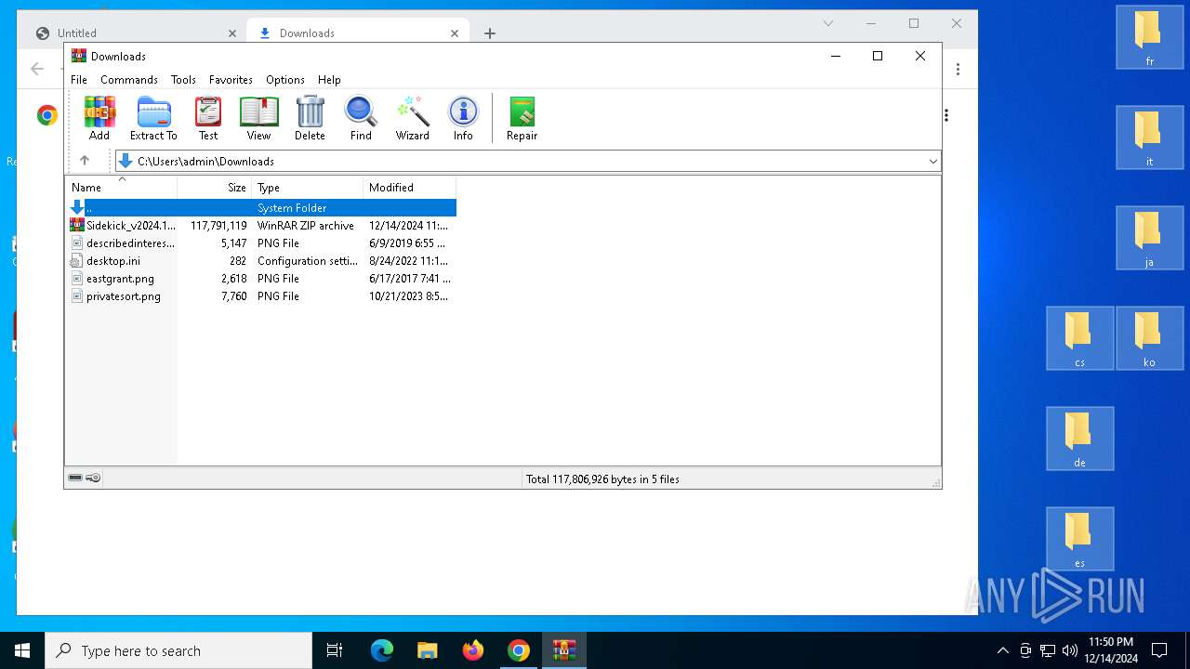Click the drive icon in status bar
The image size is (1190, 669).
(x=75, y=479)
